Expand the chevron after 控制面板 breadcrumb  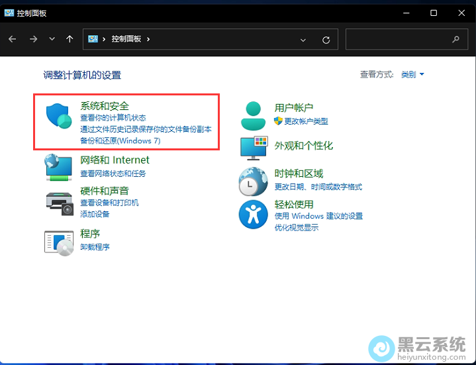[x=148, y=39]
